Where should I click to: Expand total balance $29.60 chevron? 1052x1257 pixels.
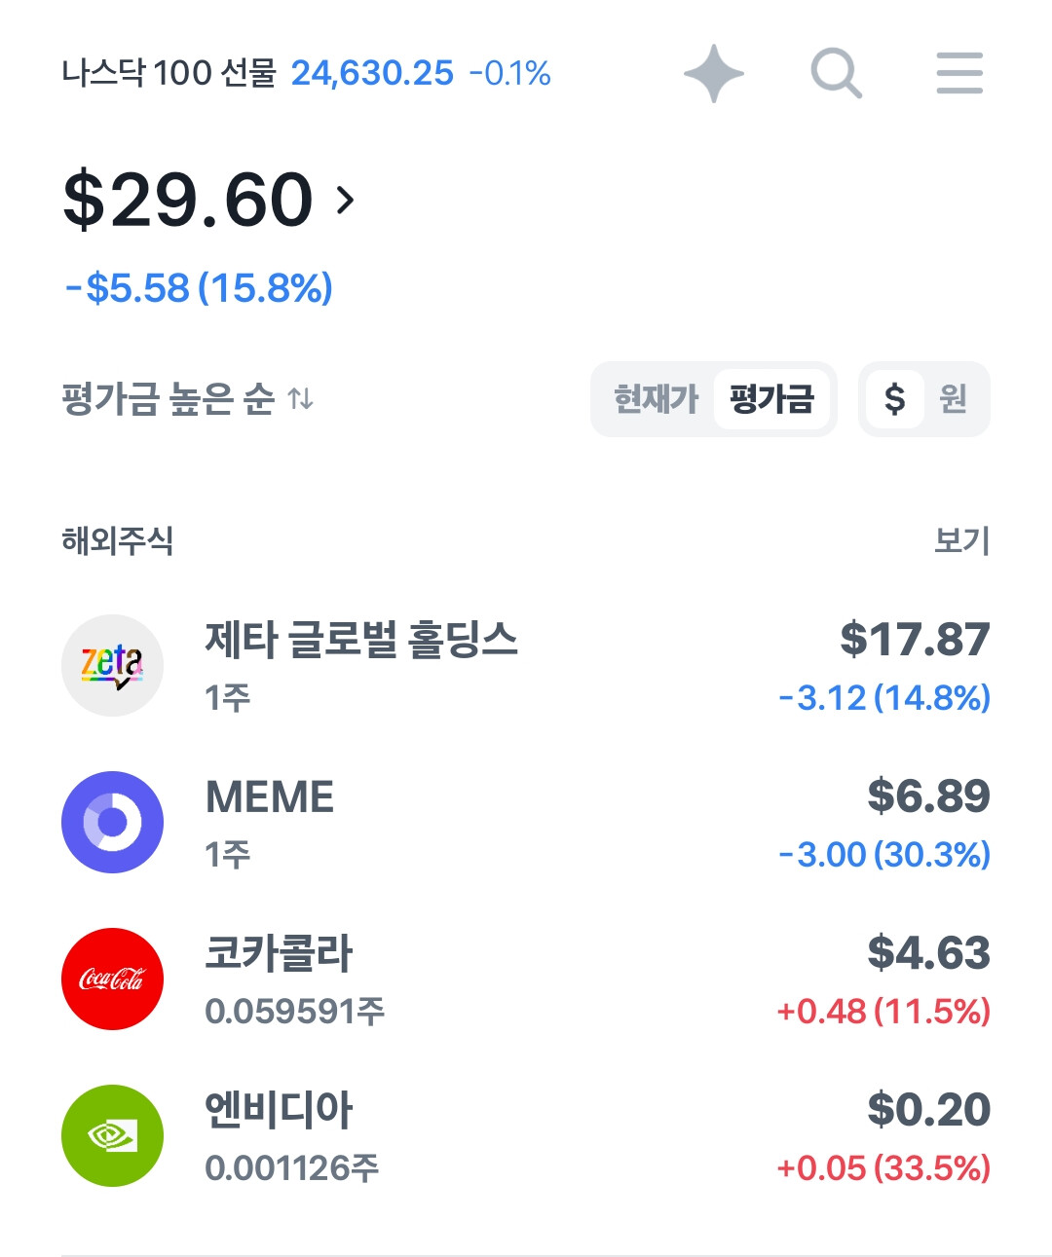click(x=345, y=200)
